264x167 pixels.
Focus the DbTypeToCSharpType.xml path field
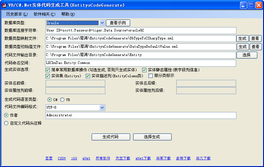(140, 38)
